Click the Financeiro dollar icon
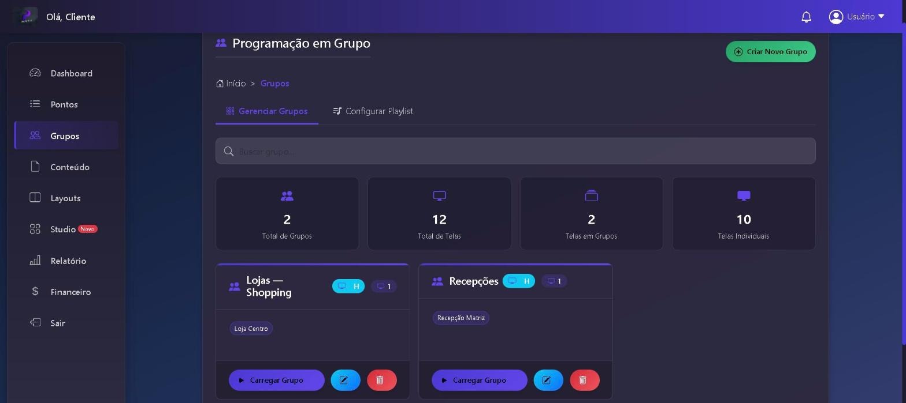Screen dimensions: 906x403 (35, 291)
